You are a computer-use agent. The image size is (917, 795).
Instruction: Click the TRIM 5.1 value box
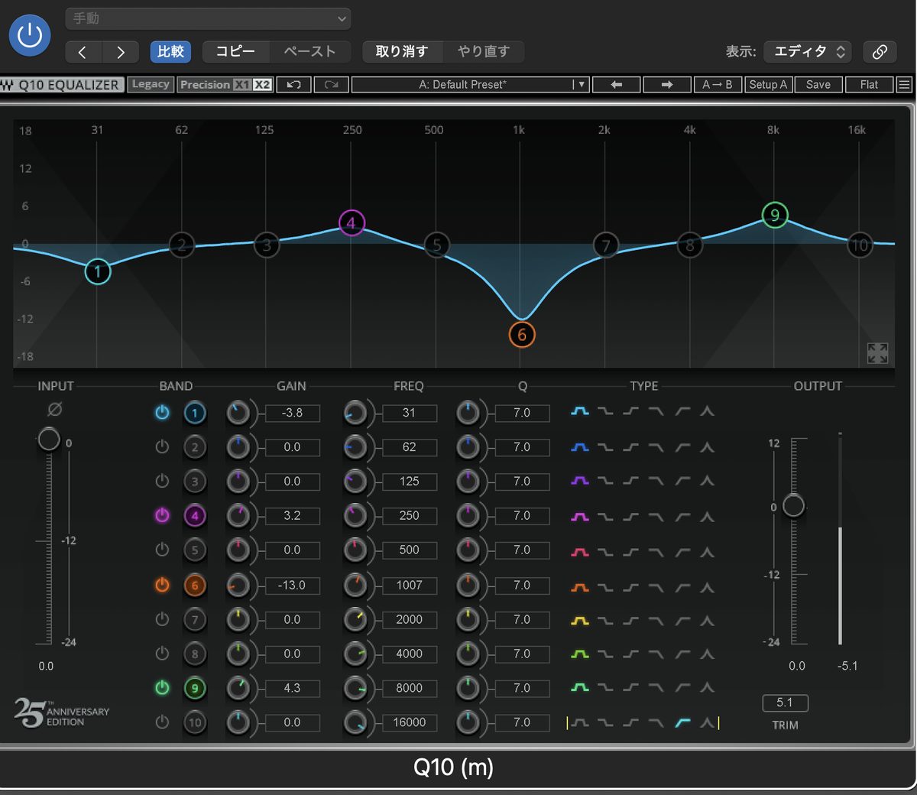click(785, 703)
